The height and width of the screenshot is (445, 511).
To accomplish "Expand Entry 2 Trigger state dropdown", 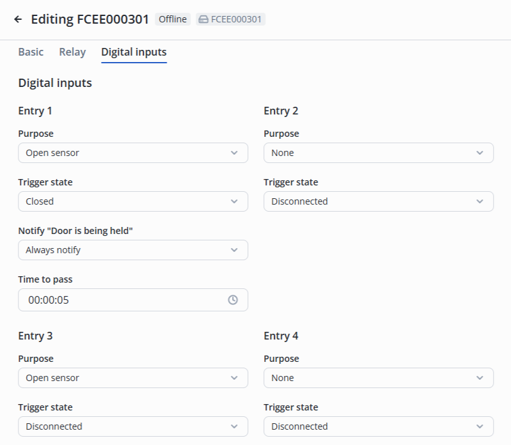I will pos(379,201).
